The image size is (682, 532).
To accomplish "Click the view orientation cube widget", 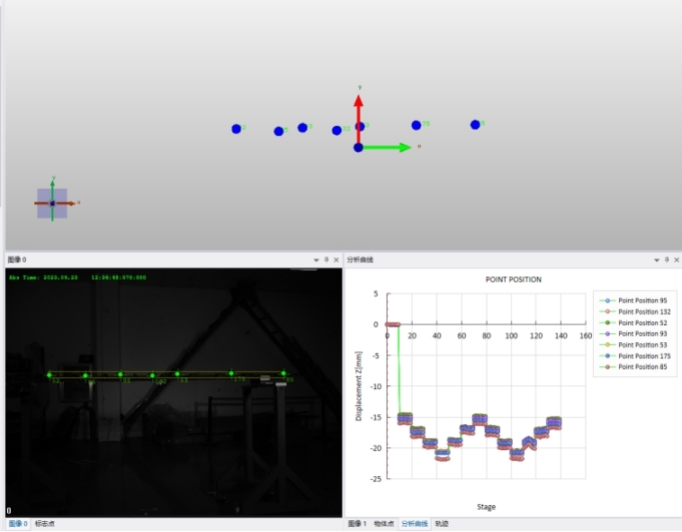I will point(52,203).
